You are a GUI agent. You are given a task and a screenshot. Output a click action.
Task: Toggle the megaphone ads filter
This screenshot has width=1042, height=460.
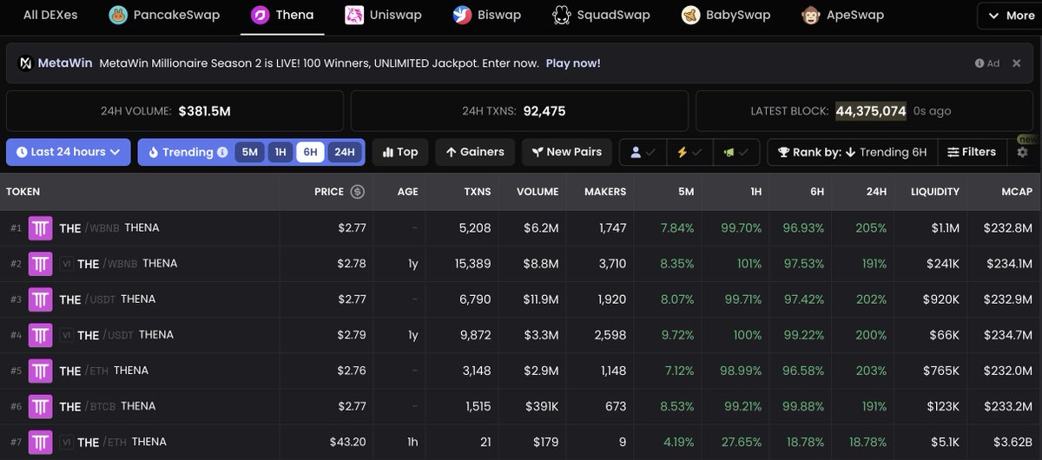tap(736, 152)
